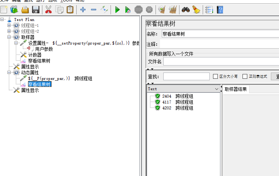The width and height of the screenshot is (279, 176).
Task: Open the Tools menu
Action: tap(66, 1)
